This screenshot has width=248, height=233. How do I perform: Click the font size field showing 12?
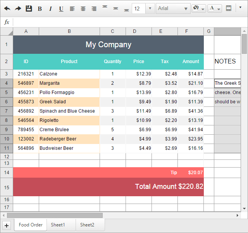pyautogui.click(x=139, y=9)
